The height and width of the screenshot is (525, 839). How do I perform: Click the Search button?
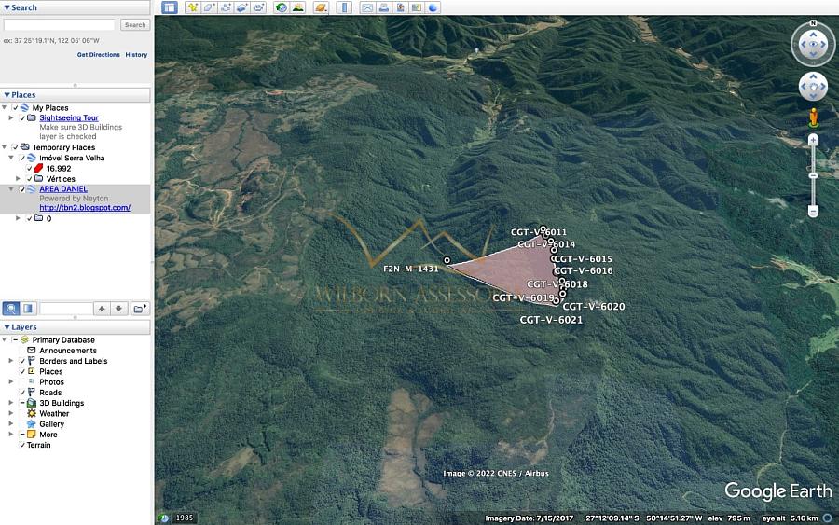(x=135, y=25)
